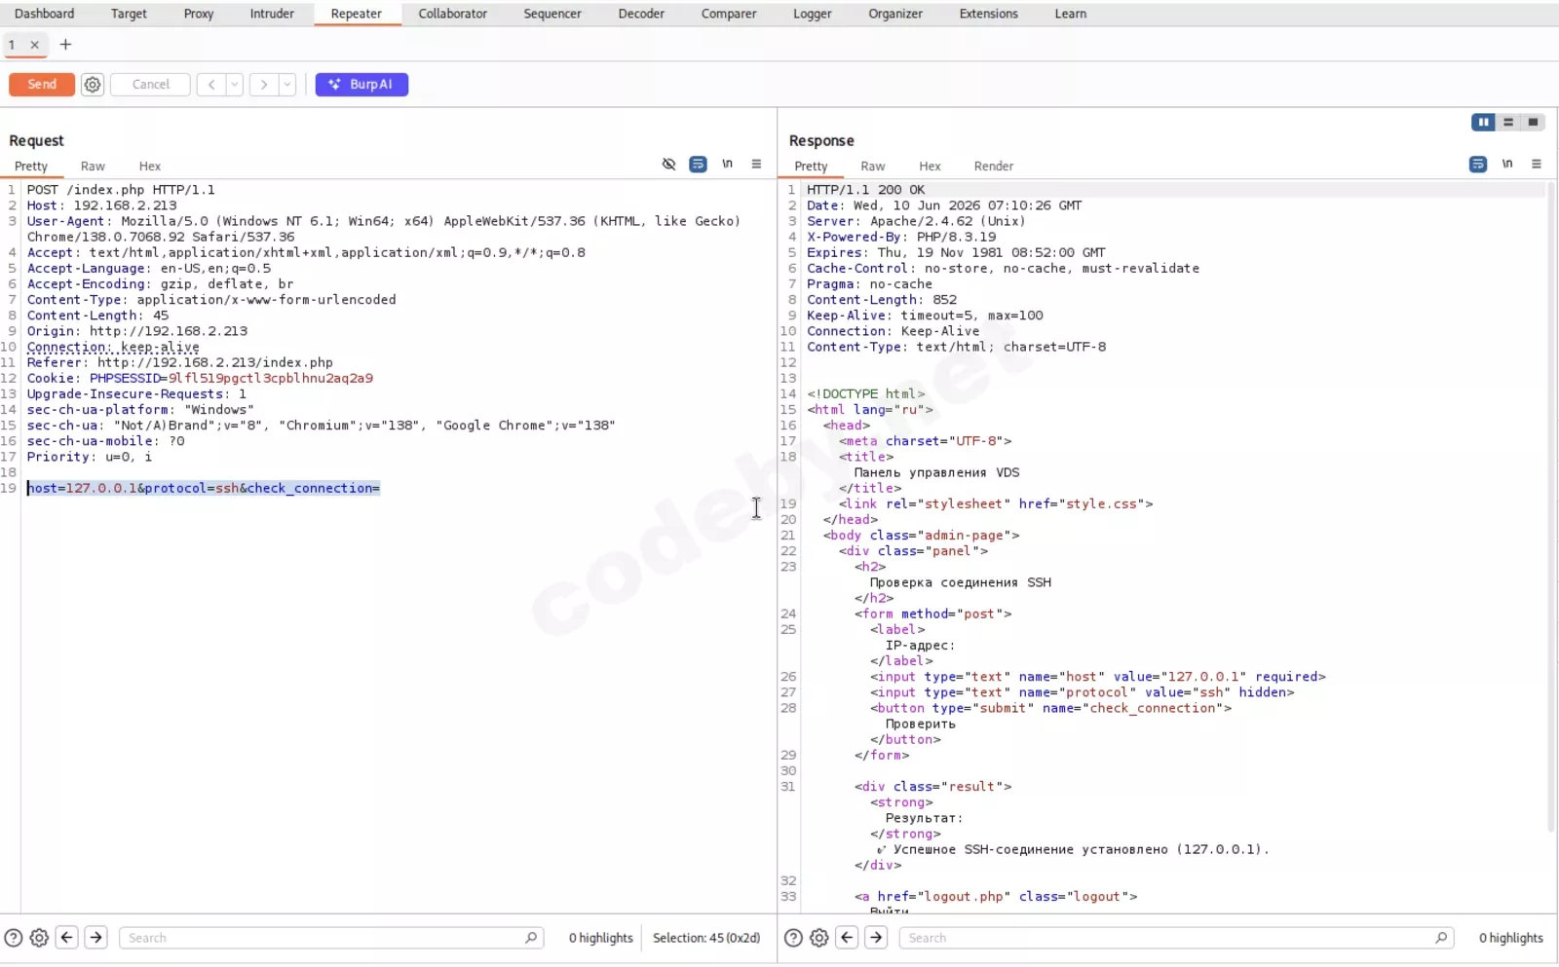1559x967 pixels.
Task: Go back to previous request in history
Action: click(x=211, y=85)
